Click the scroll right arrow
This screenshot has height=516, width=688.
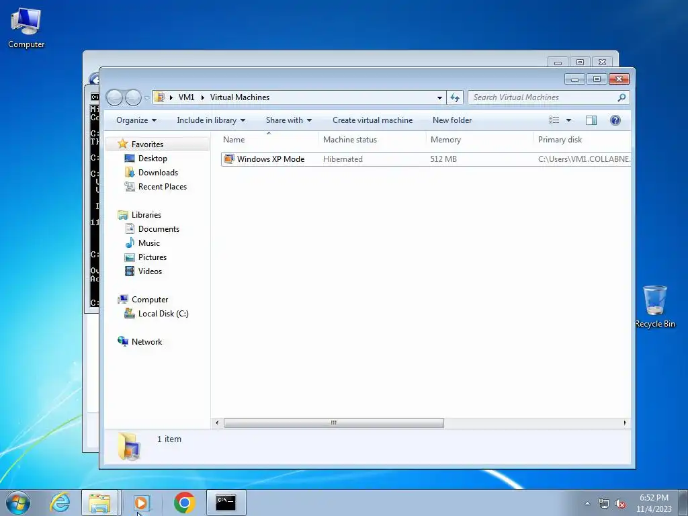click(x=625, y=423)
